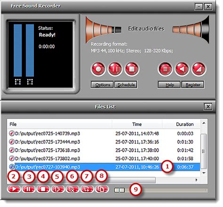Click the icon of rec0725-173618.mp3
Viewport: 223px width, 207px height.
(12, 150)
